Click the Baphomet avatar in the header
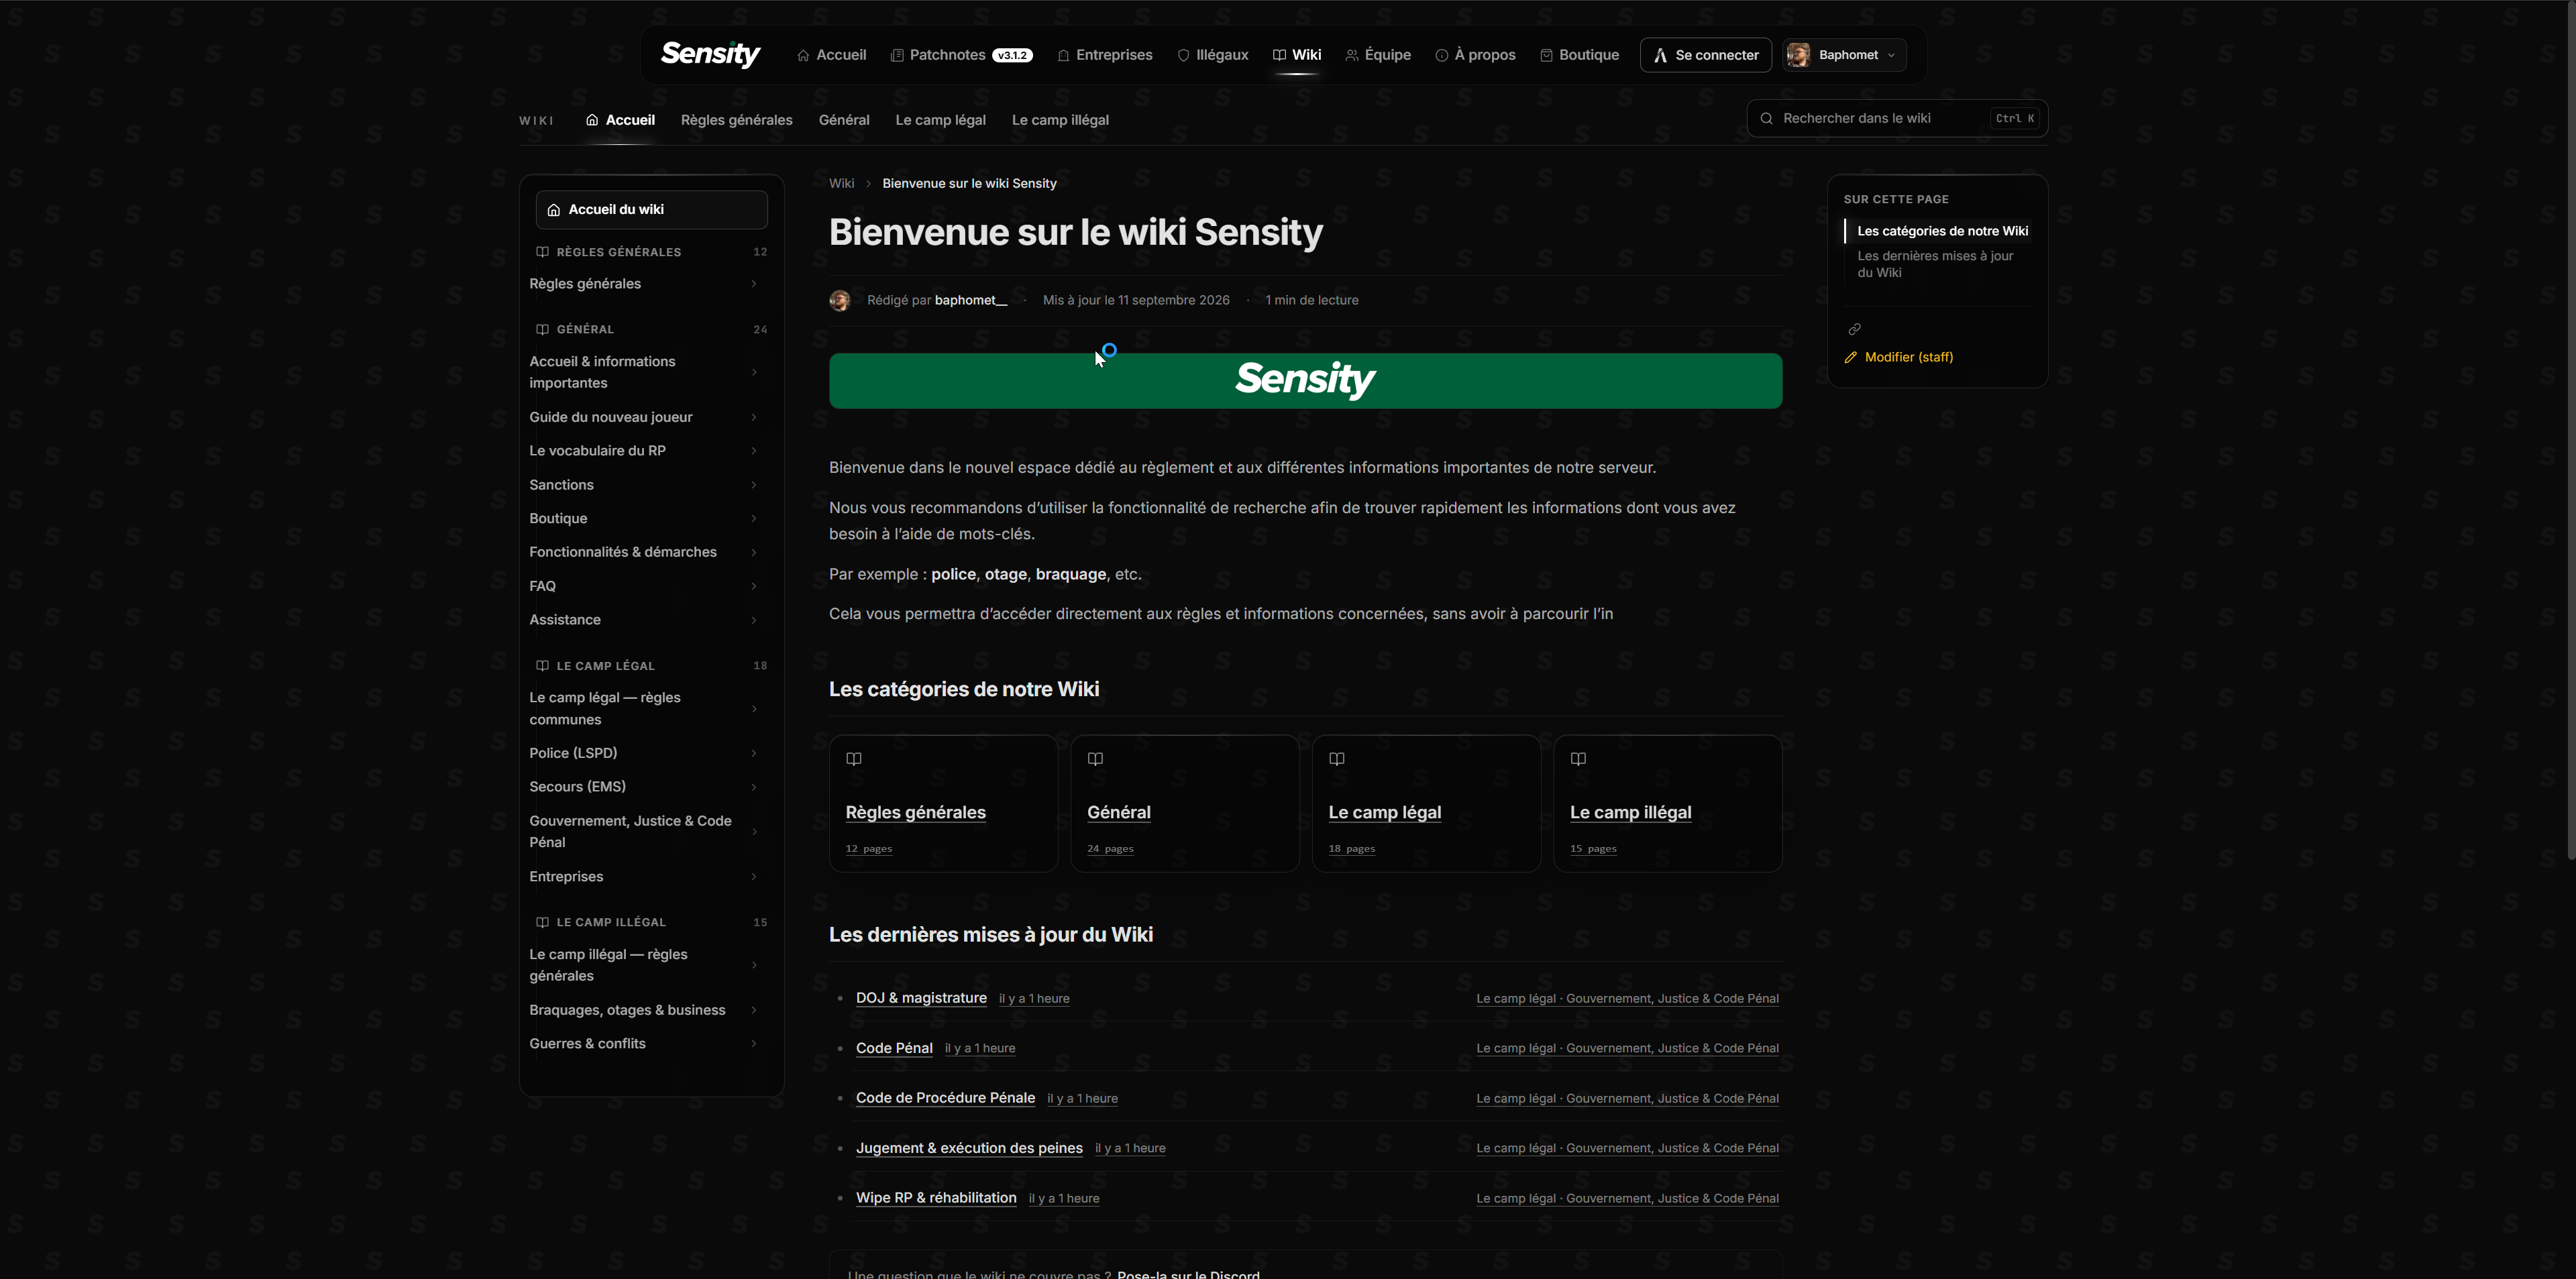The image size is (2576, 1279). (x=1798, y=55)
